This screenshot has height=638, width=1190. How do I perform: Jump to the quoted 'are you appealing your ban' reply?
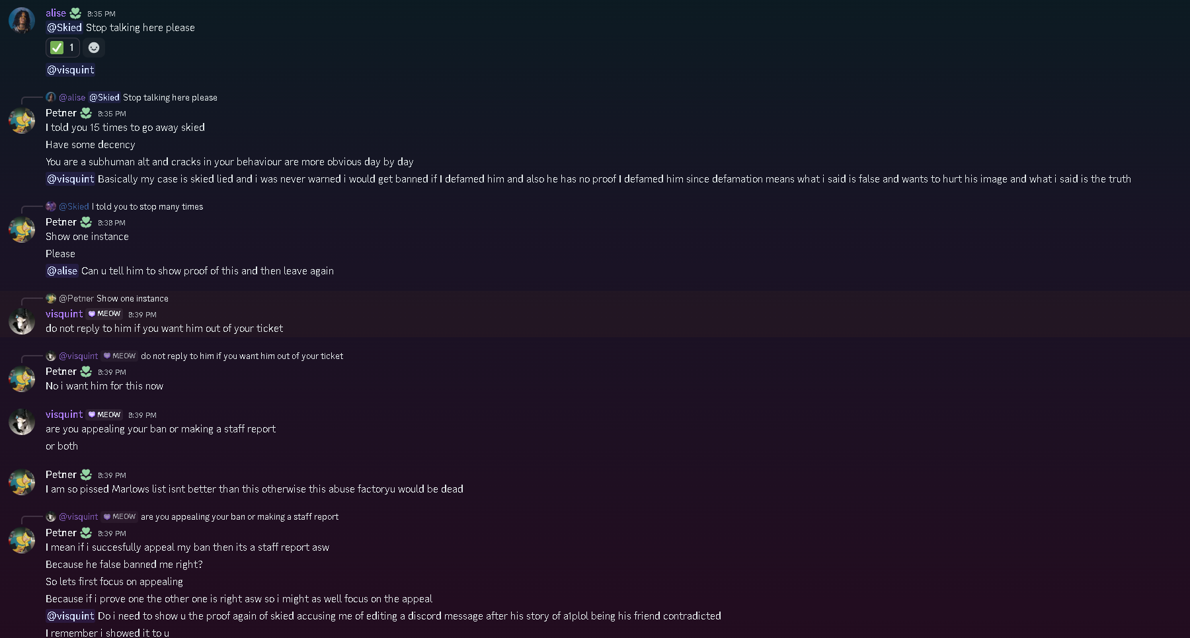pos(239,517)
